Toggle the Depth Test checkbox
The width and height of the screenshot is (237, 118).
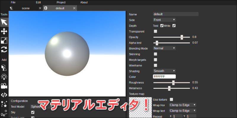pyautogui.click(x=162, y=26)
